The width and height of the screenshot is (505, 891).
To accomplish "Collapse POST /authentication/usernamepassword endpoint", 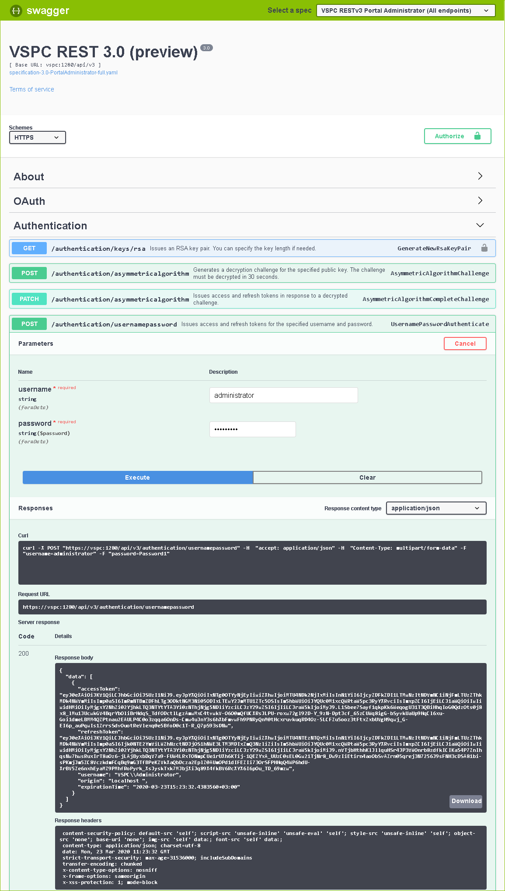I will click(252, 324).
